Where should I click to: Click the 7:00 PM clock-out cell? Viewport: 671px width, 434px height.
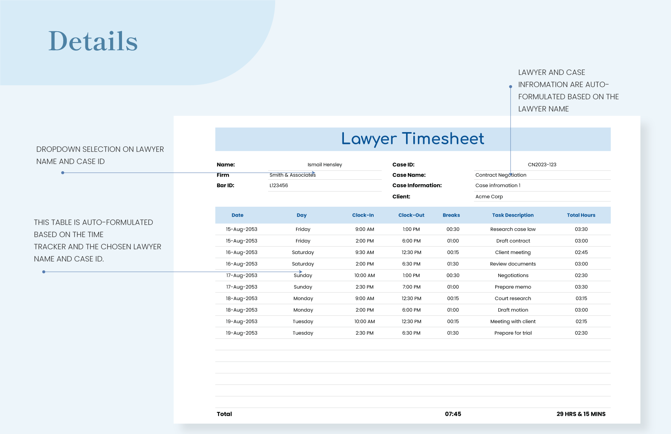coord(411,287)
